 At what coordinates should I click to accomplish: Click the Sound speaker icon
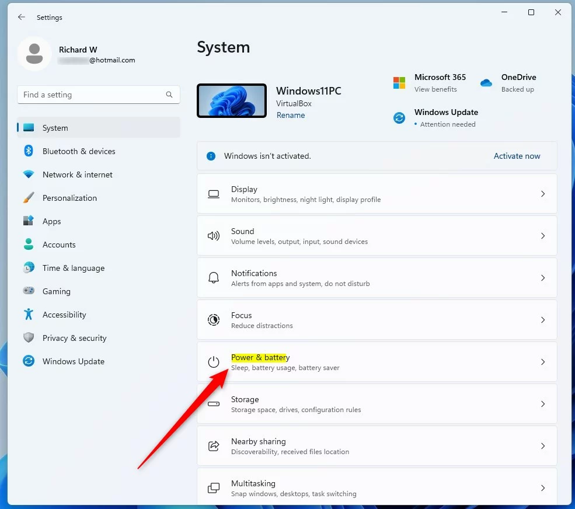[x=214, y=236]
